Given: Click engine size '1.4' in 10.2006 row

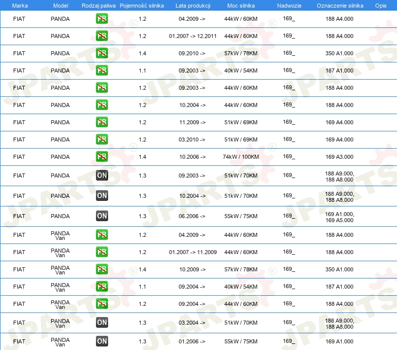Looking at the screenshot, I should [142, 157].
